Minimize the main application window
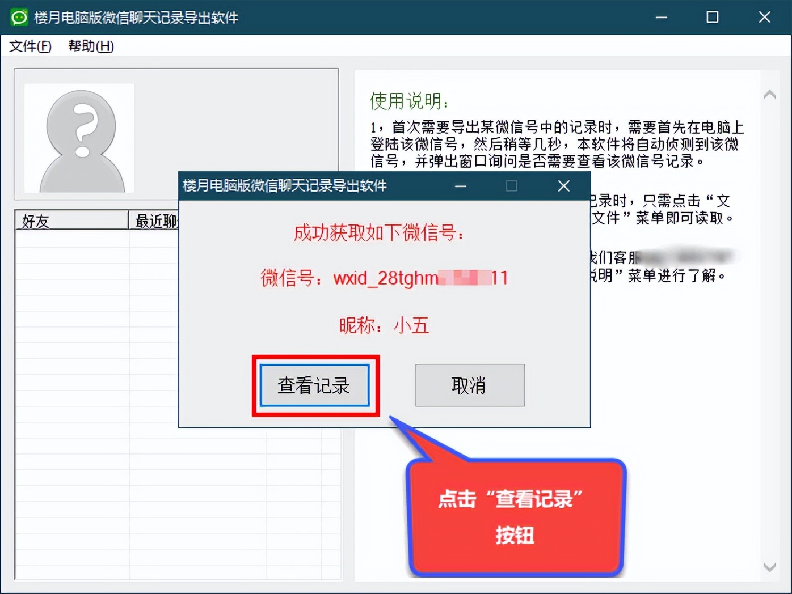 tap(661, 17)
